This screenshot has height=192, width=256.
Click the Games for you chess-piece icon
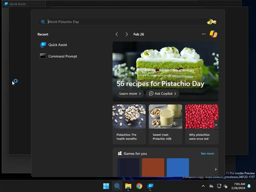tap(120, 153)
